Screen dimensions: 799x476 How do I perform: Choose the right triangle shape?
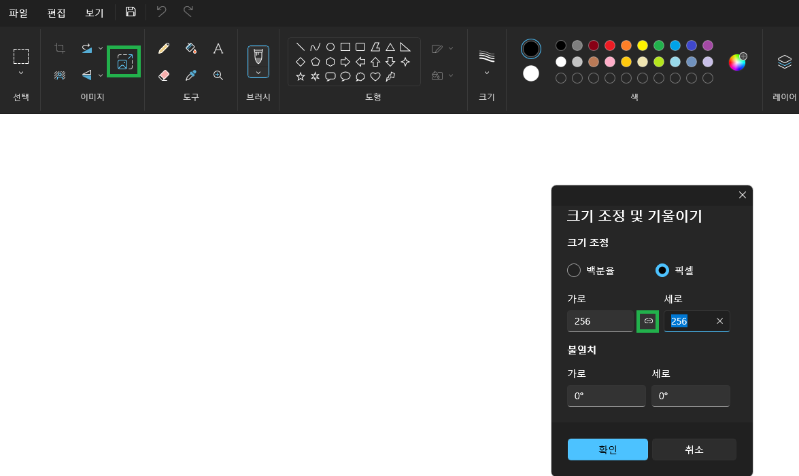(405, 47)
